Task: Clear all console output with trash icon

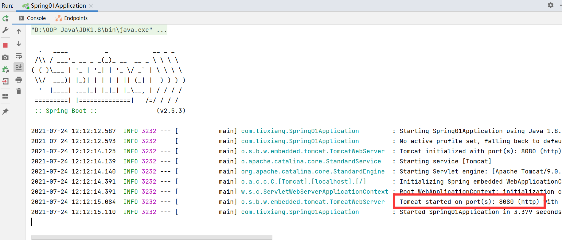Action: click(x=19, y=91)
